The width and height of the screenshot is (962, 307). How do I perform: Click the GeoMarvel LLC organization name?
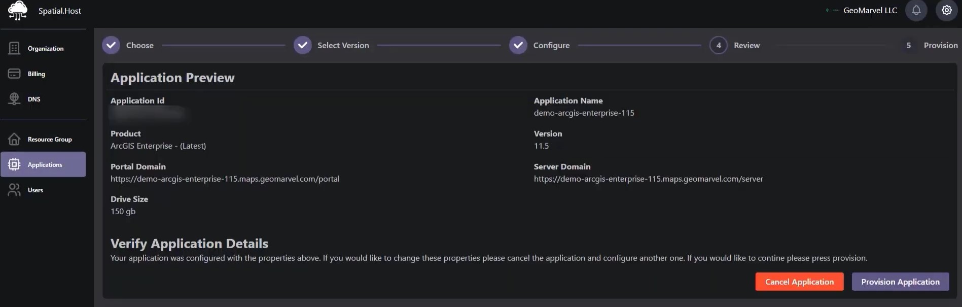coord(870,10)
